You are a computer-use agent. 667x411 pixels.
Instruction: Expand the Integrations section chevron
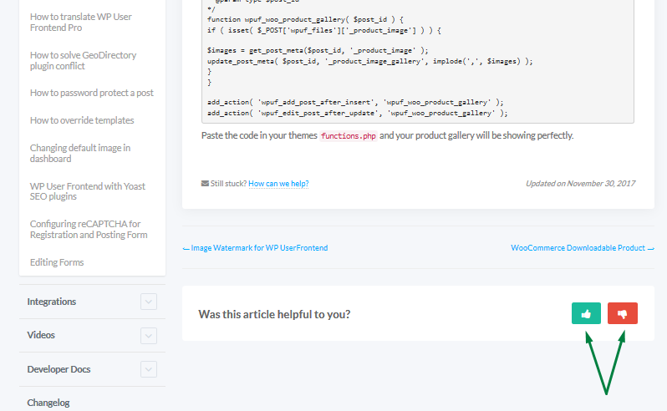pyautogui.click(x=149, y=302)
